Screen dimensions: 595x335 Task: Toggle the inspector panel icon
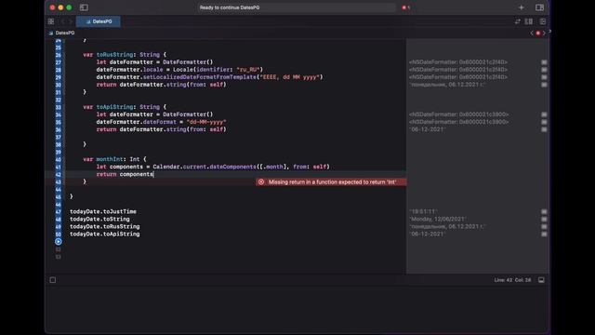tap(539, 7)
